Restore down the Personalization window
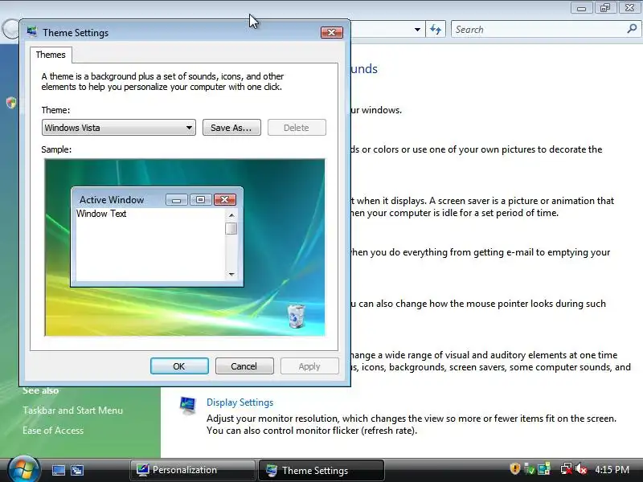Screen dimensions: 643x482 pos(605,8)
